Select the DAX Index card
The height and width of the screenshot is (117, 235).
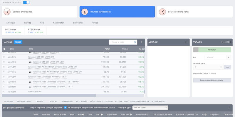pos(13,31)
